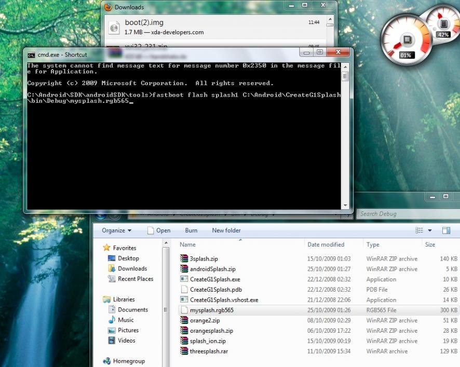The height and width of the screenshot is (367, 460).
Task: Click the Downloads list scroll up arrow
Action: (x=330, y=19)
